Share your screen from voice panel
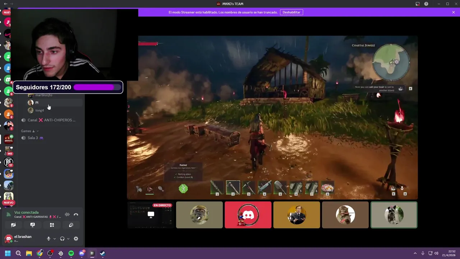 (33, 225)
